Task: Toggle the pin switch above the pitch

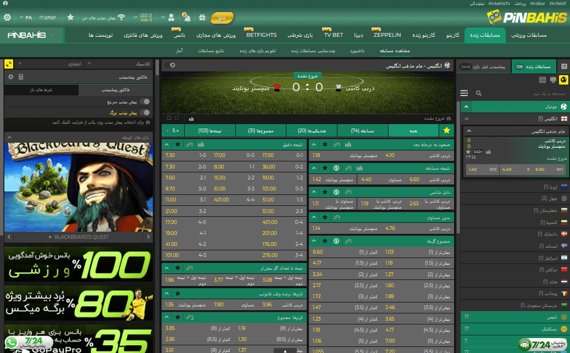Action: 170,65
